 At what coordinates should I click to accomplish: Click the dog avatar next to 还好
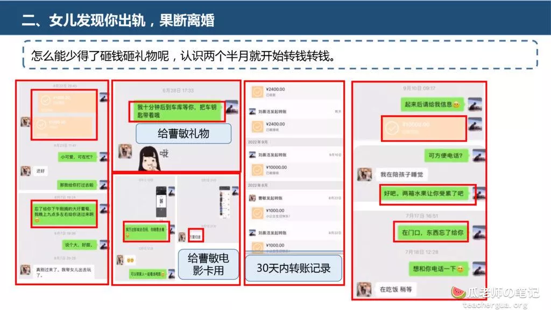click(x=25, y=171)
